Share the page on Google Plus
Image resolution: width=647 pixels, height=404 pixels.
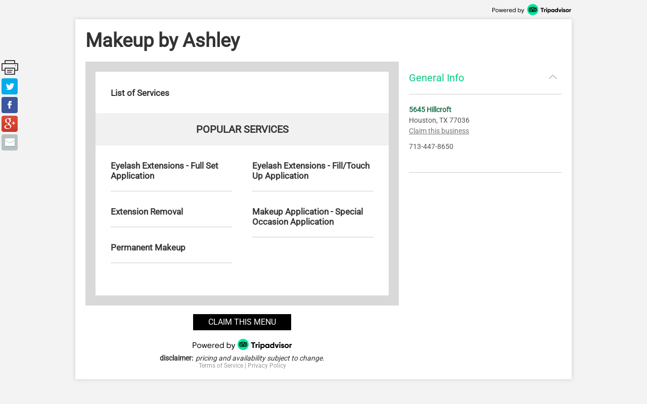click(x=10, y=124)
